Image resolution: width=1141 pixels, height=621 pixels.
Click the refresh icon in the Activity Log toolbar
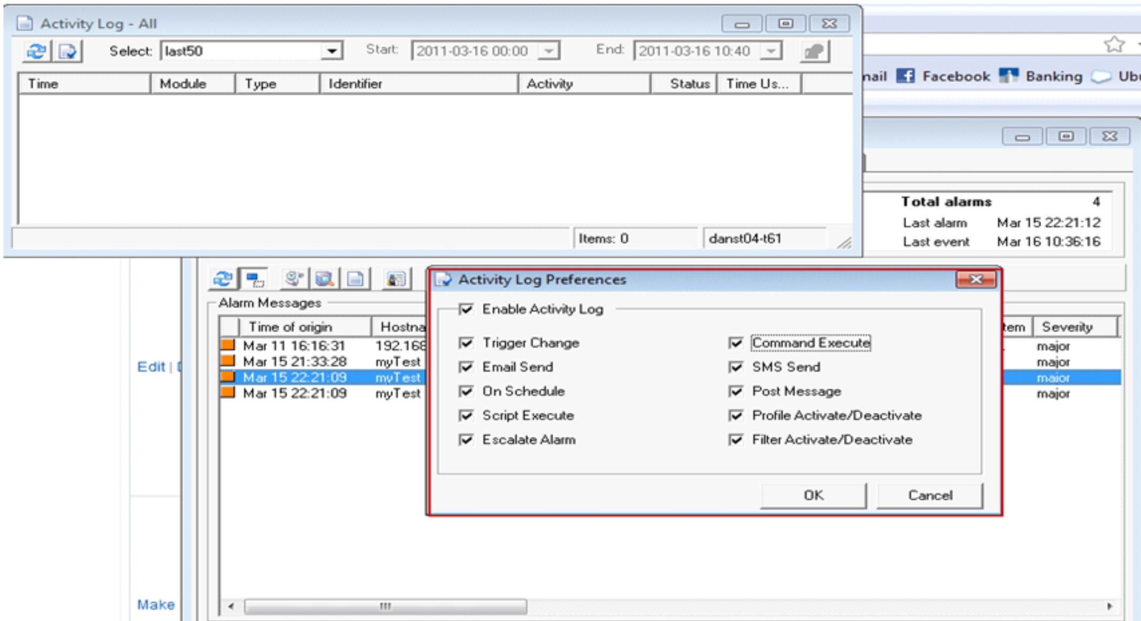36,51
